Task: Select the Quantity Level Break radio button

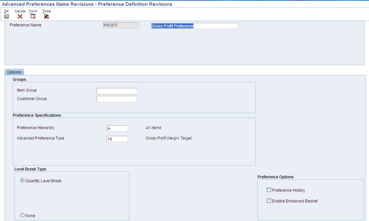Action: tap(23, 180)
